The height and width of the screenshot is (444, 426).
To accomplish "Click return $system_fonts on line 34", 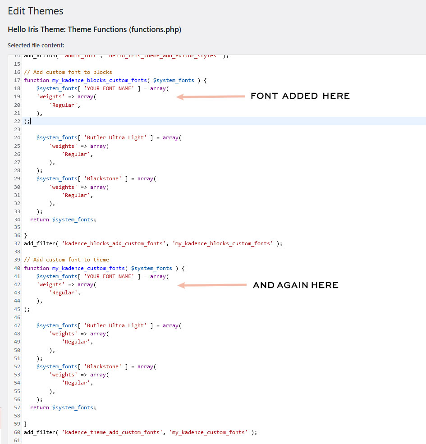I will 63,220.
